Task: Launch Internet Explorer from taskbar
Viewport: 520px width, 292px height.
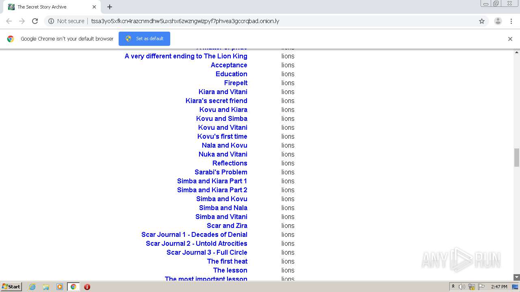Action: (x=32, y=287)
